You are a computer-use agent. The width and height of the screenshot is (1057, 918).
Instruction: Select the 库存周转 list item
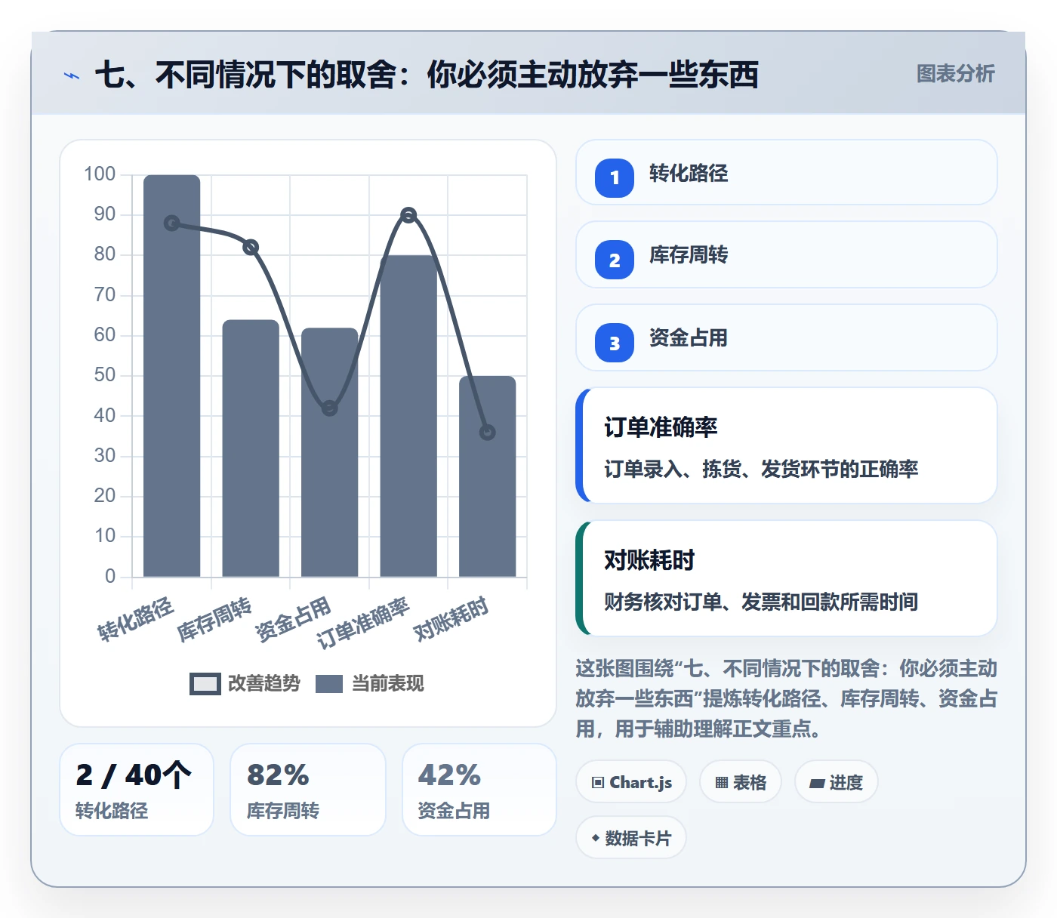click(x=787, y=254)
